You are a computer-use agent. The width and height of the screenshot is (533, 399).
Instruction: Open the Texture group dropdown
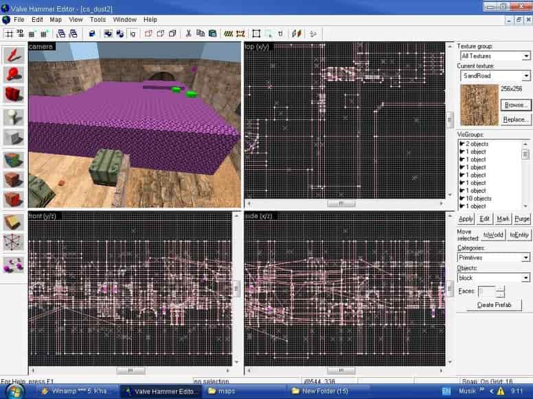tap(495, 56)
